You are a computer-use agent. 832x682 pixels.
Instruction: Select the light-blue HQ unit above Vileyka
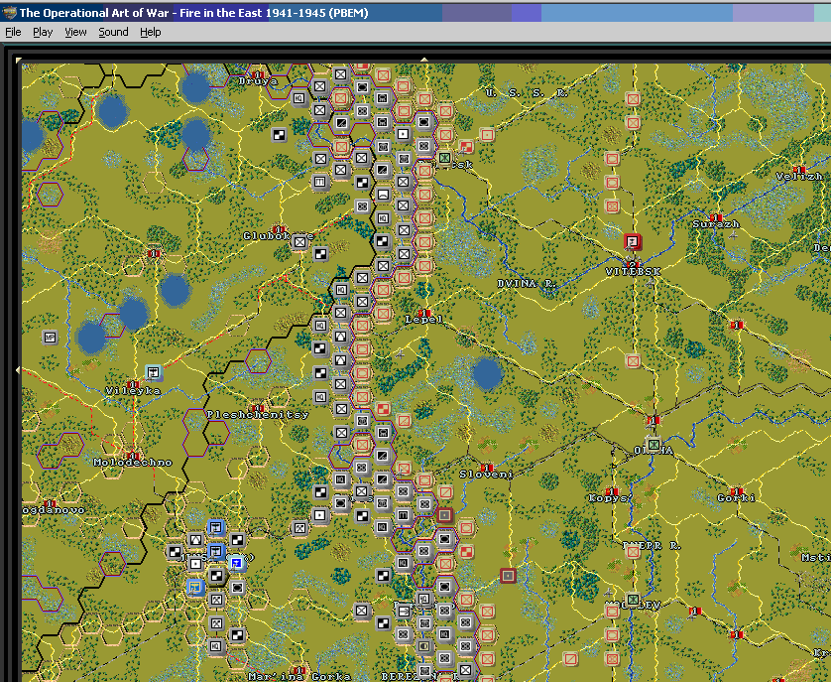tap(154, 373)
